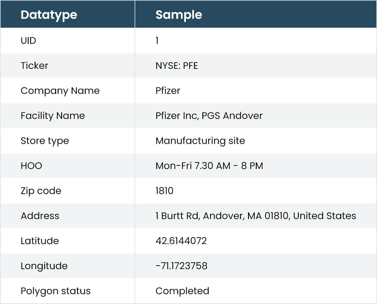
Task: Click the Manufacturing site value
Action: point(200,141)
